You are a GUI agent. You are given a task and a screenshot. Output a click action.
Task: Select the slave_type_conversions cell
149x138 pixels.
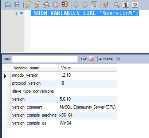(x=35, y=92)
